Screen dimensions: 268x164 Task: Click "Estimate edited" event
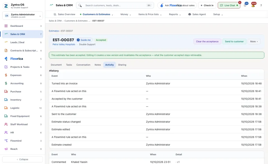click(x=61, y=129)
